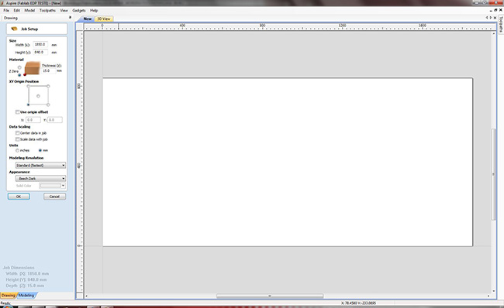Select mm units radio button
504x308 pixels.
pos(40,150)
